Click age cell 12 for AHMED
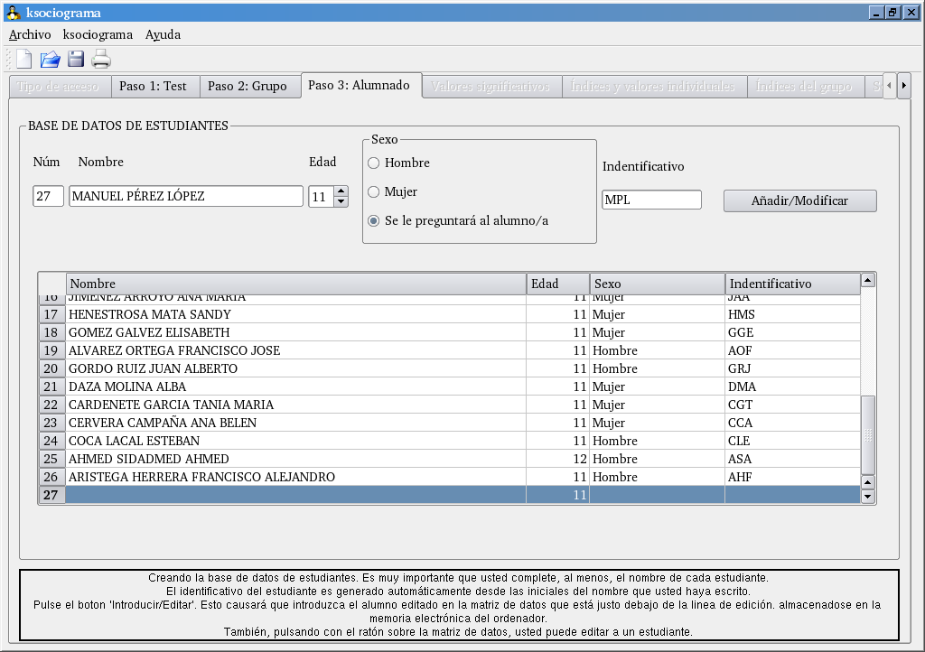This screenshot has width=925, height=652. (557, 459)
